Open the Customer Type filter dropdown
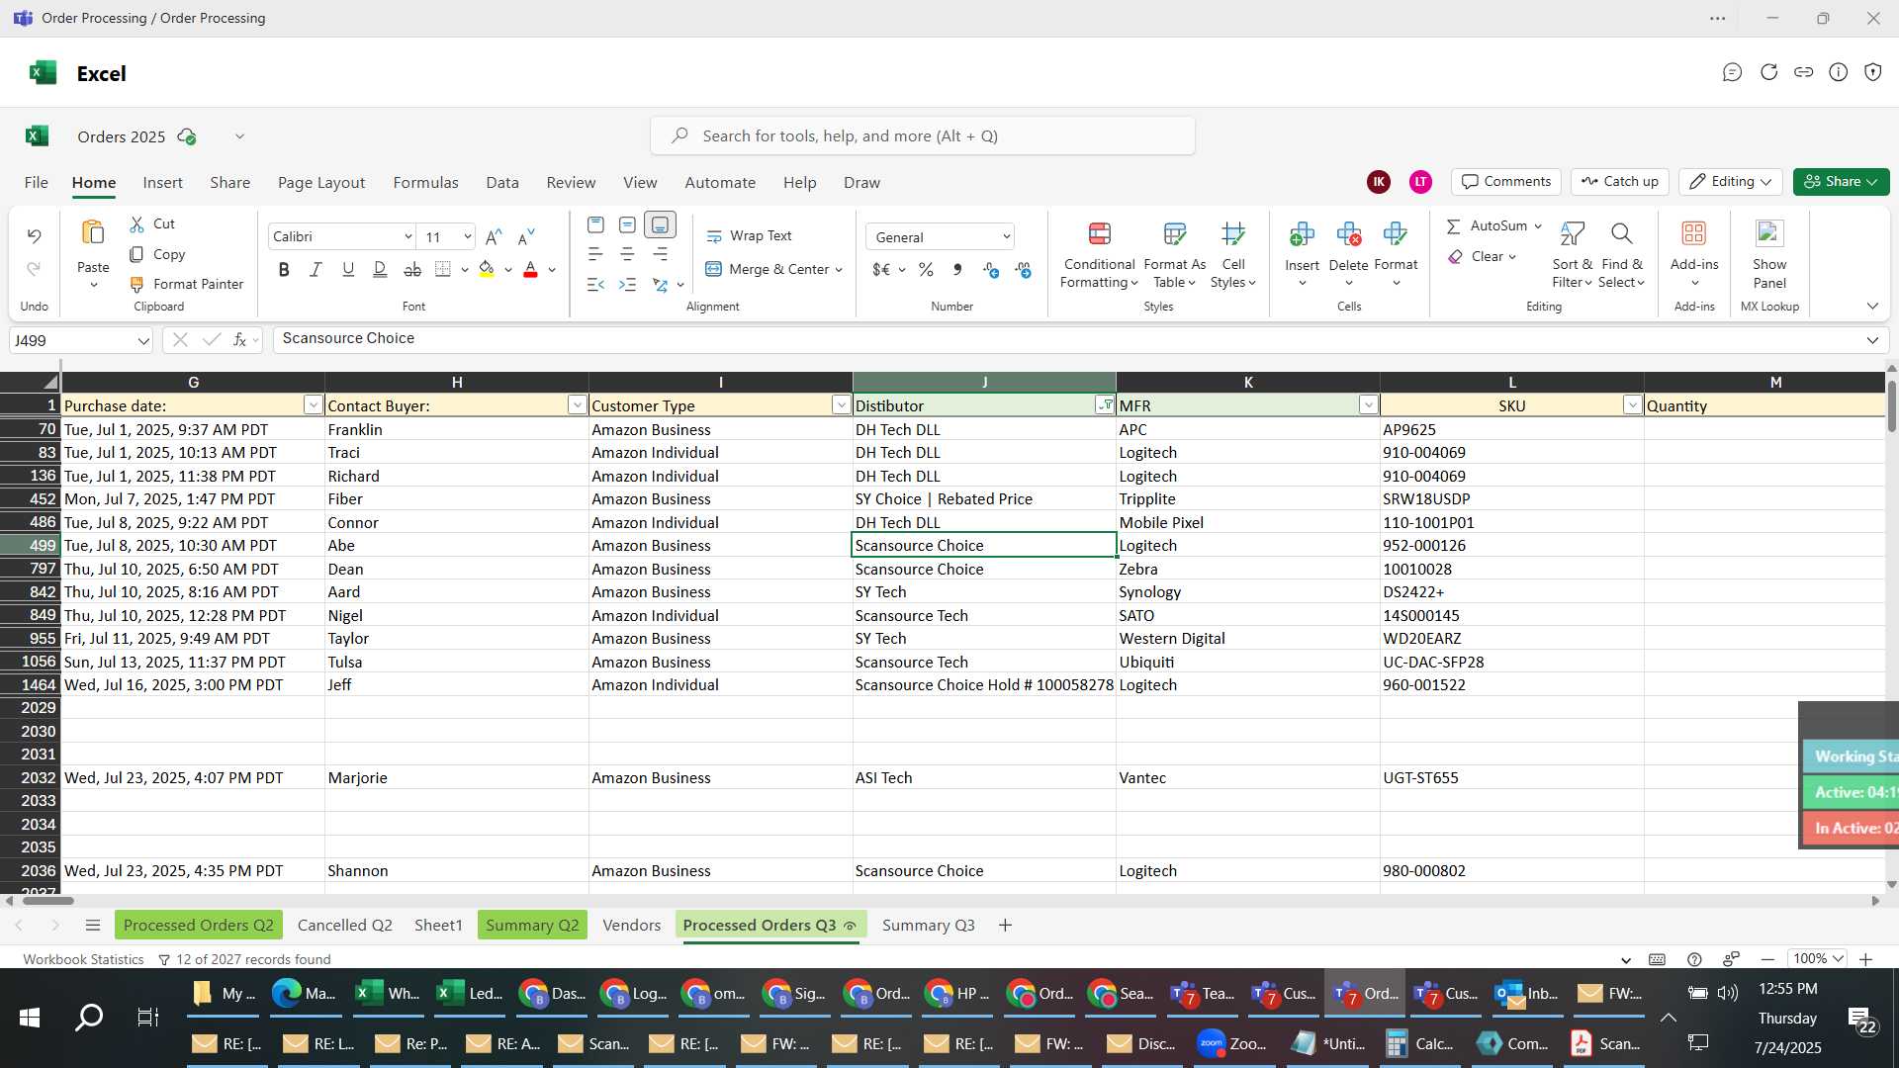This screenshot has width=1899, height=1068. [x=841, y=405]
